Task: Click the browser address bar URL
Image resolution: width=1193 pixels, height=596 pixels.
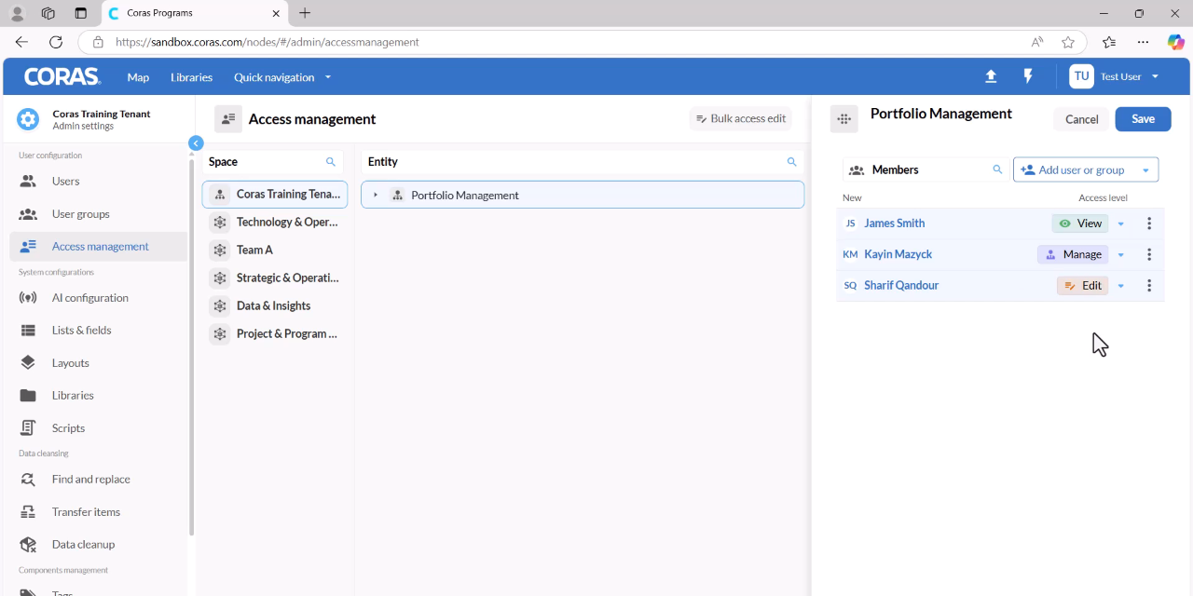Action: tap(267, 42)
